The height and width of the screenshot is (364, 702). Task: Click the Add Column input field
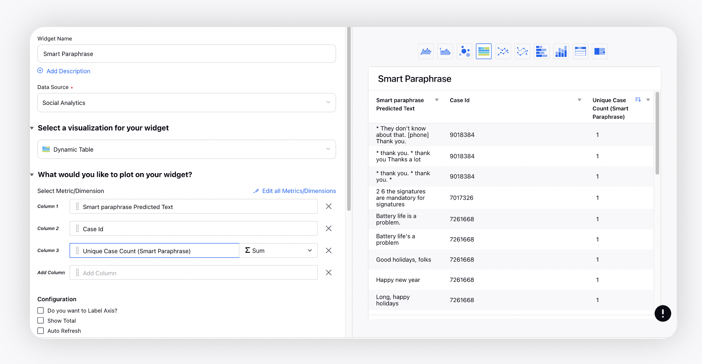pos(194,273)
